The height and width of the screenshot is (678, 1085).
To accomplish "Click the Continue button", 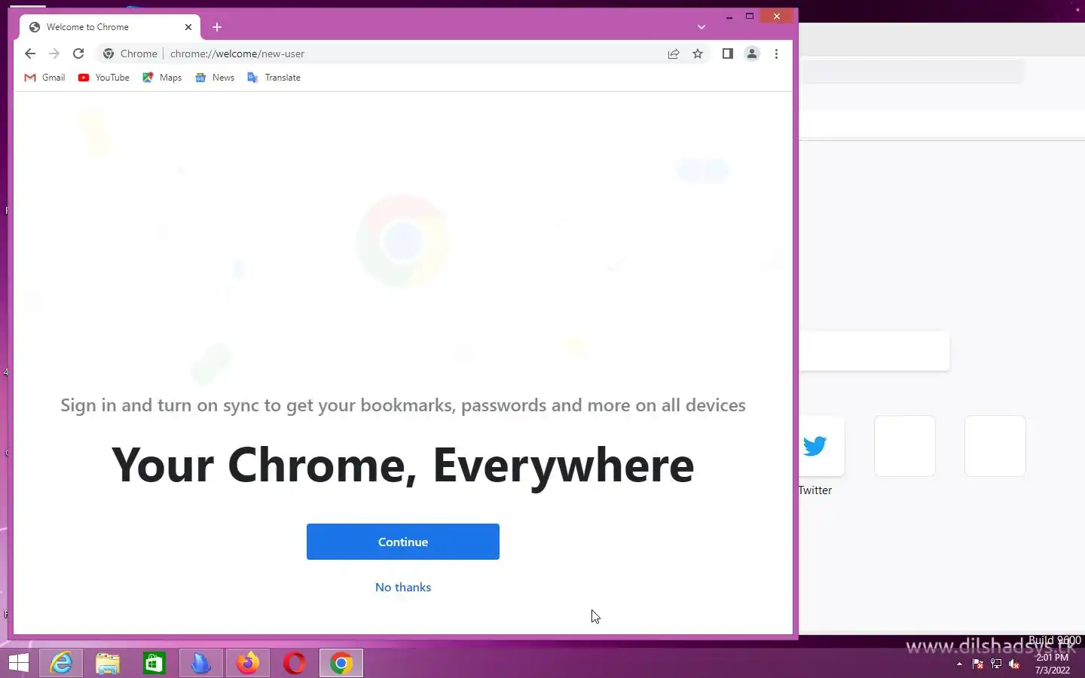I will click(403, 542).
